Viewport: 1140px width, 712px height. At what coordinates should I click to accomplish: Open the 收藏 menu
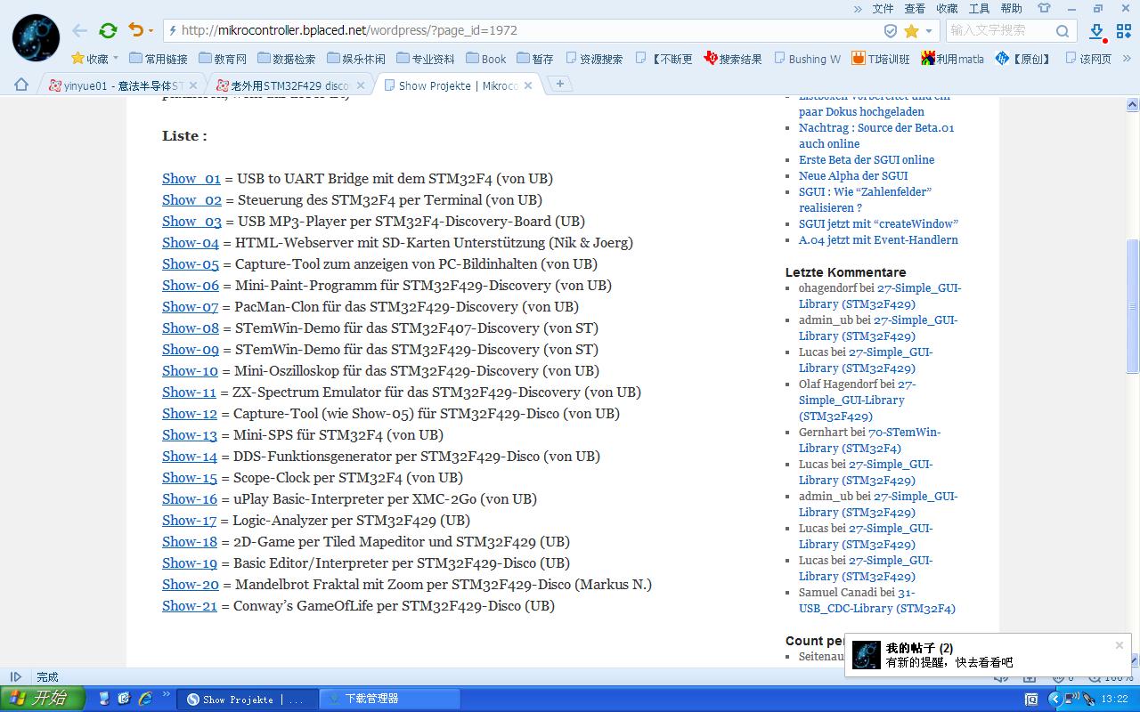(947, 8)
